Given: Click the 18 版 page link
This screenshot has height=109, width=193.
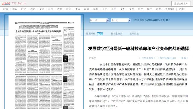Looking at the screenshot, I should [184, 58].
